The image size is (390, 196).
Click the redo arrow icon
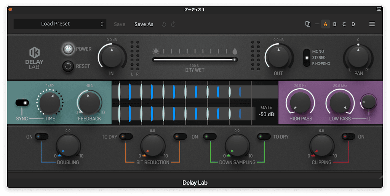pos(173,24)
